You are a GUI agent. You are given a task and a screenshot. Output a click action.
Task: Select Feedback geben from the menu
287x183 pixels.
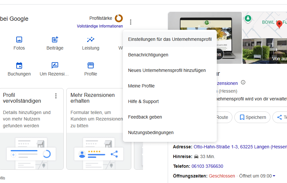[170, 117]
